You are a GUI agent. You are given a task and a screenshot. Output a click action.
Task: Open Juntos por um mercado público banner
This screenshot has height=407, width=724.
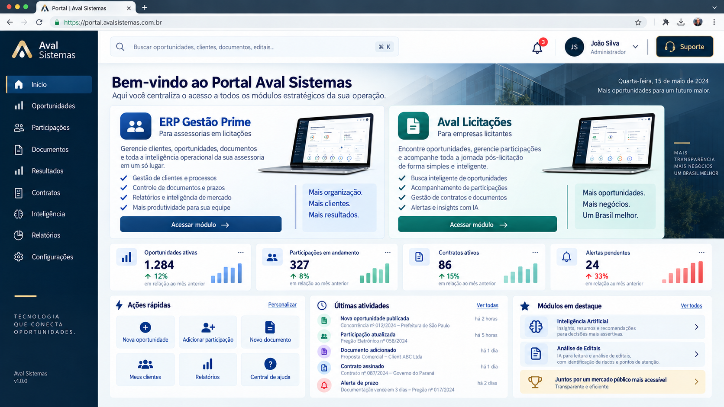[612, 382]
